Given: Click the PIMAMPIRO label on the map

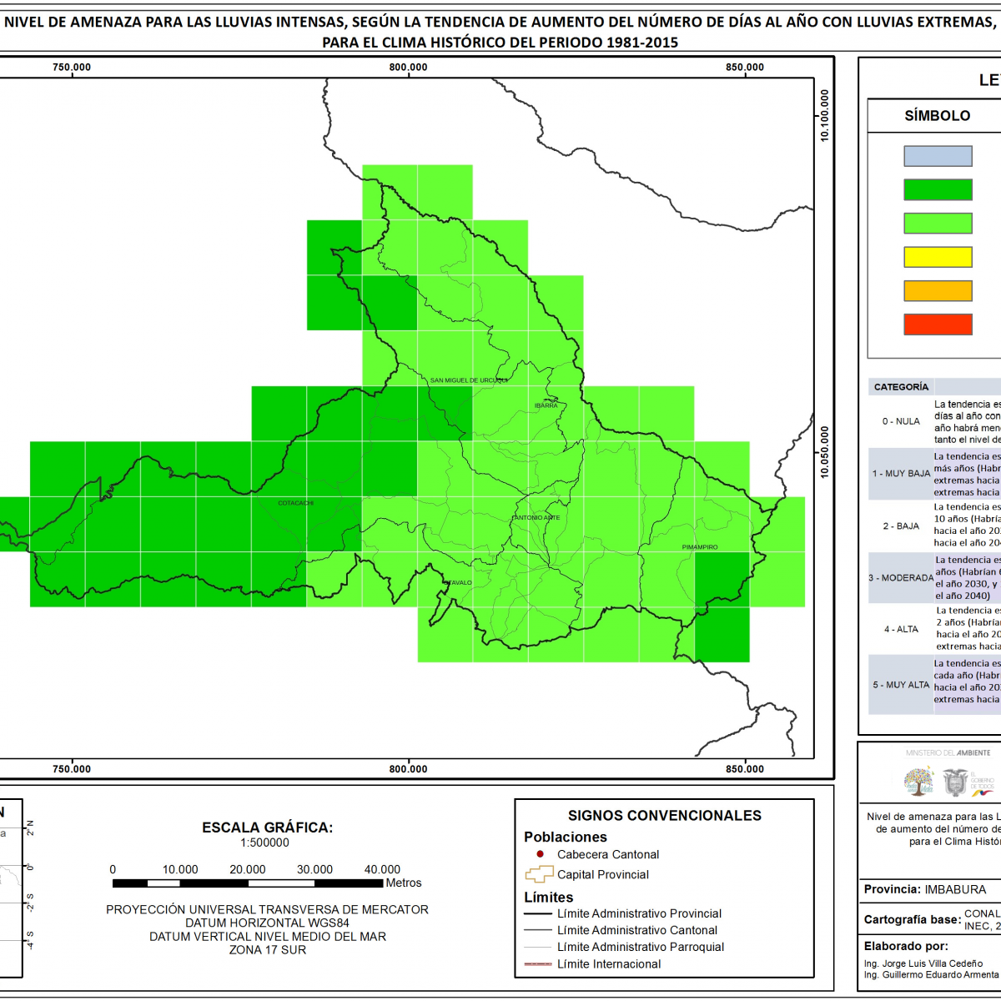Looking at the screenshot, I should pyautogui.click(x=700, y=547).
